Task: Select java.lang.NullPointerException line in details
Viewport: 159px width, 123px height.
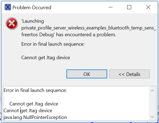Action: (x=35, y=117)
